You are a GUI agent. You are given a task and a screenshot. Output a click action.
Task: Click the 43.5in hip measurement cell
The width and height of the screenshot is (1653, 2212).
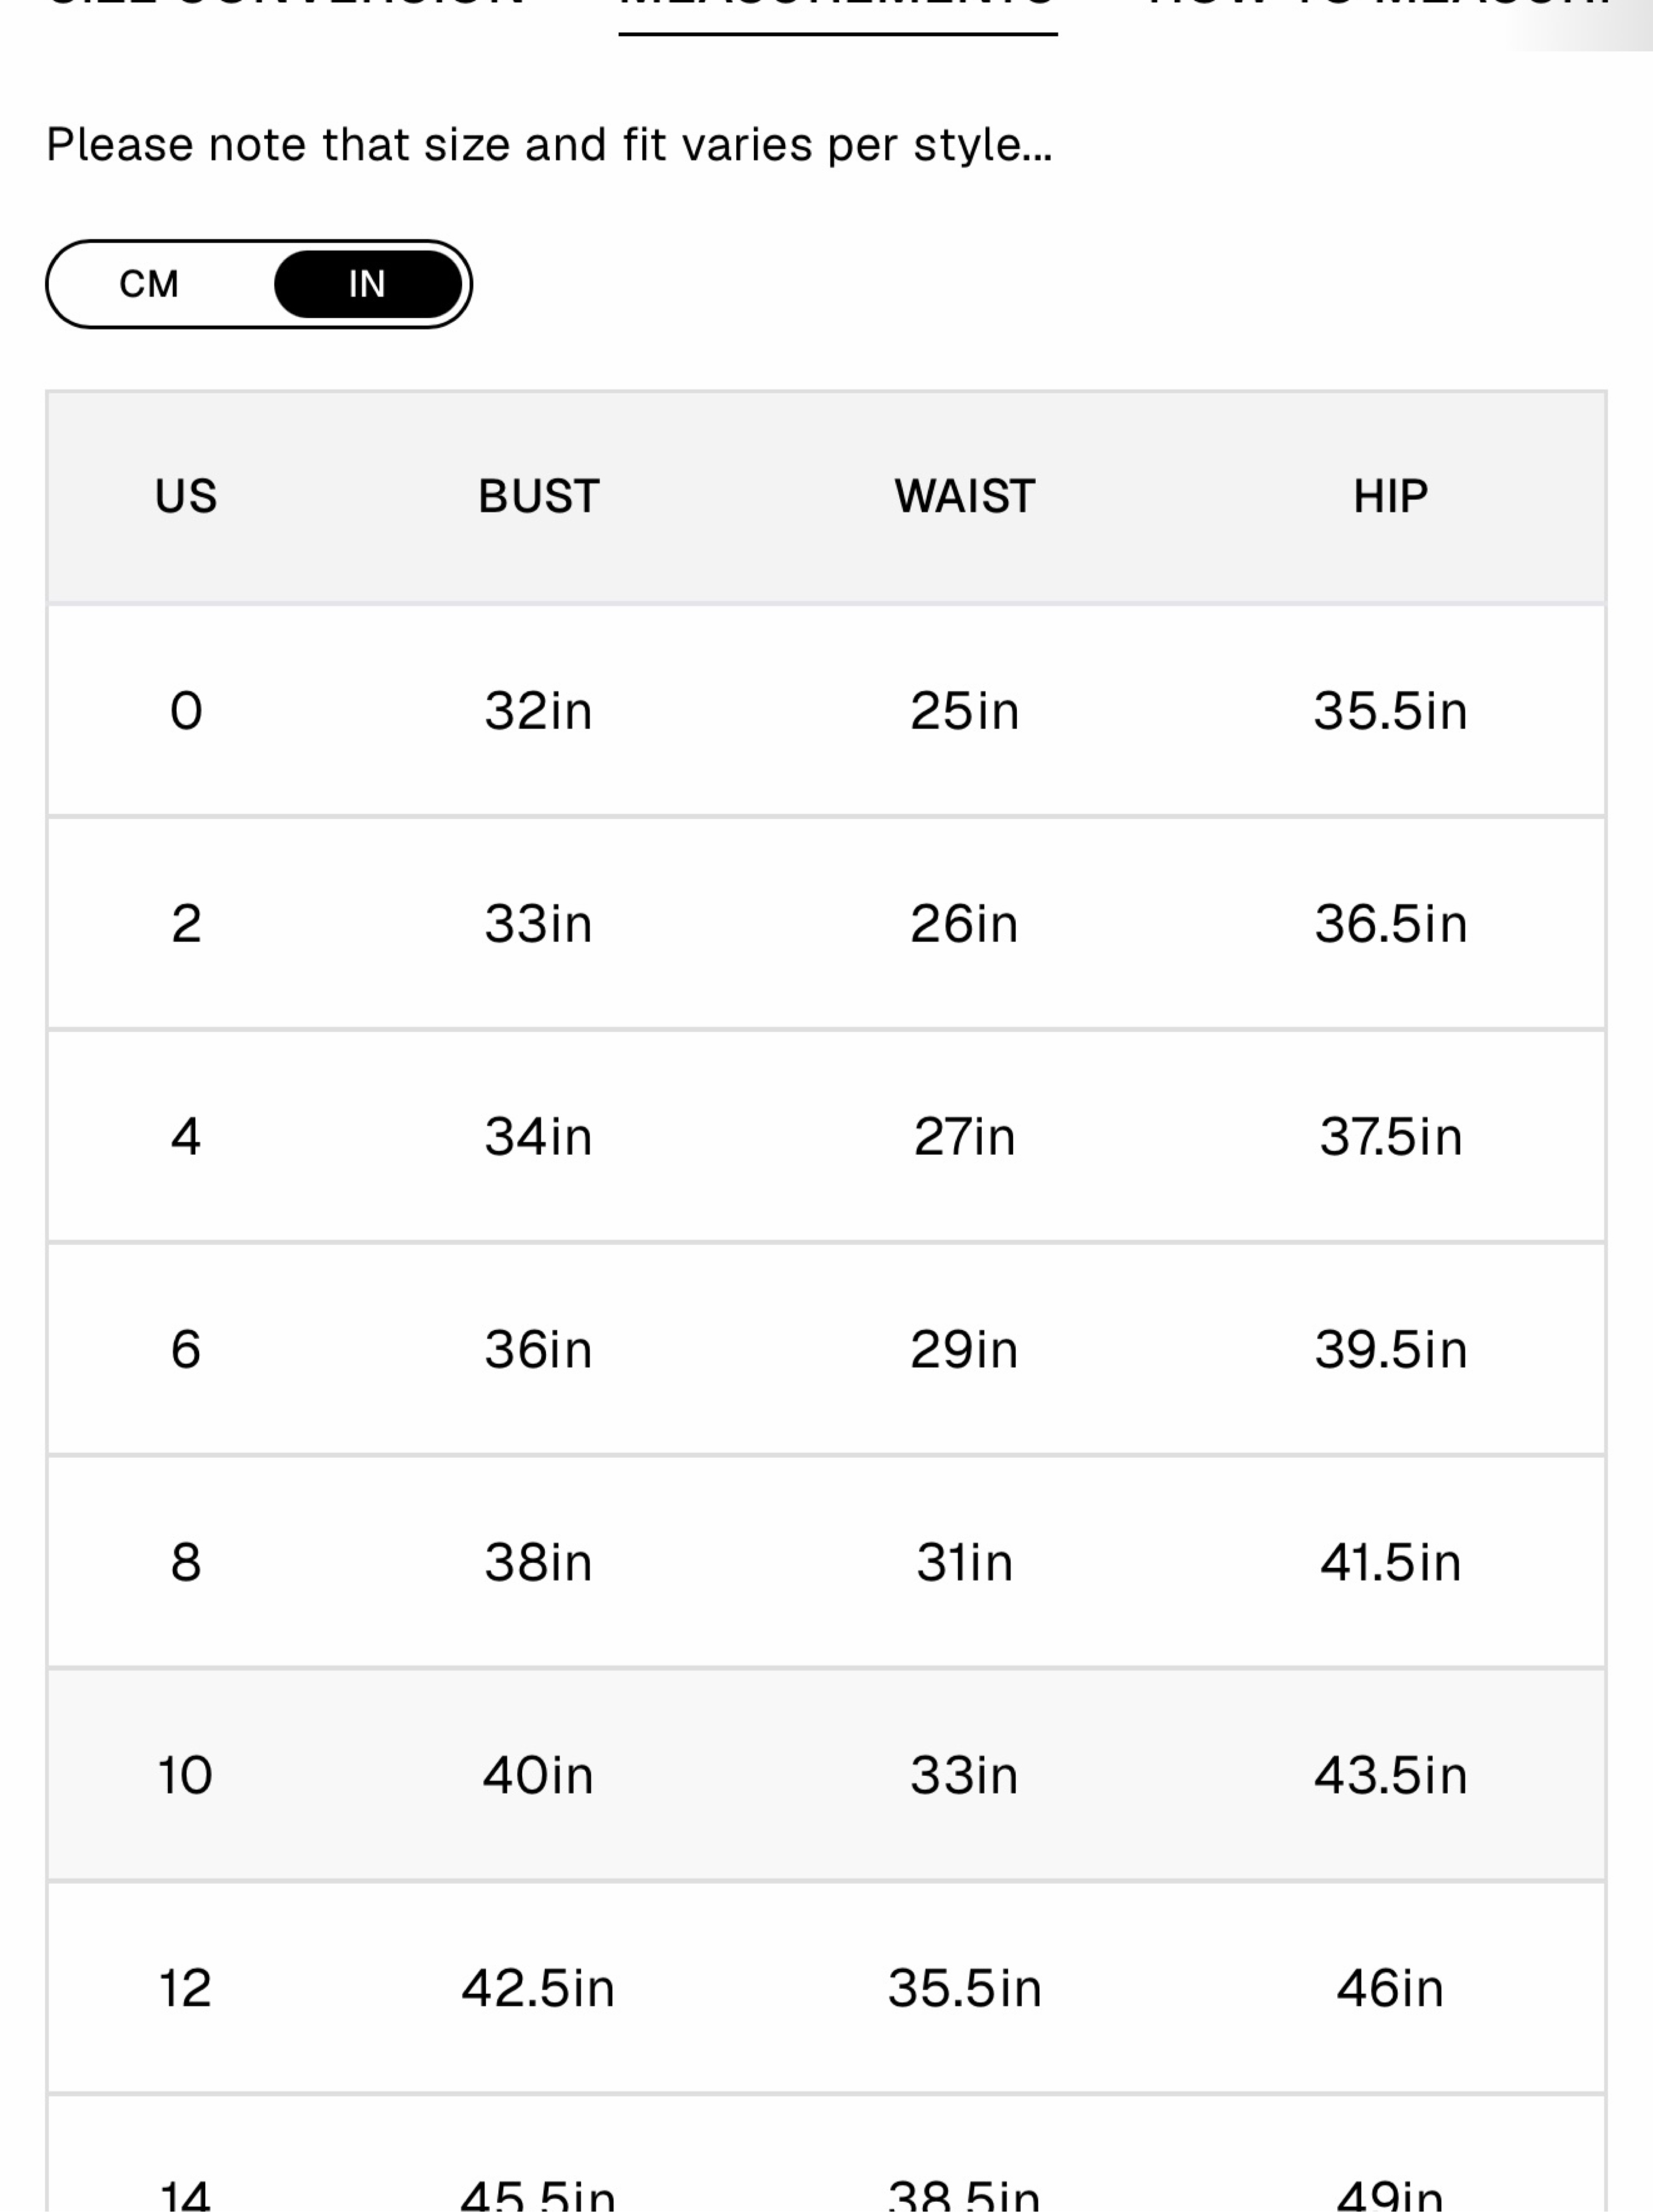[1390, 1775]
